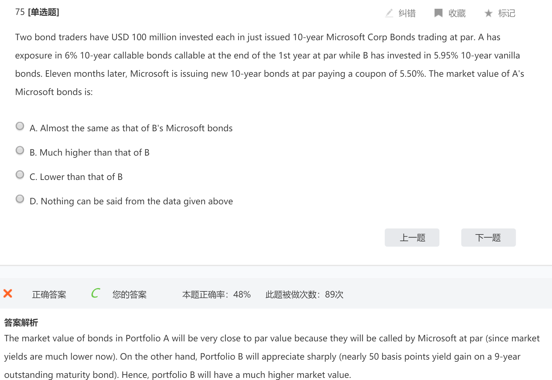Select radio button for option A
This screenshot has height=380, width=552.
[20, 126]
